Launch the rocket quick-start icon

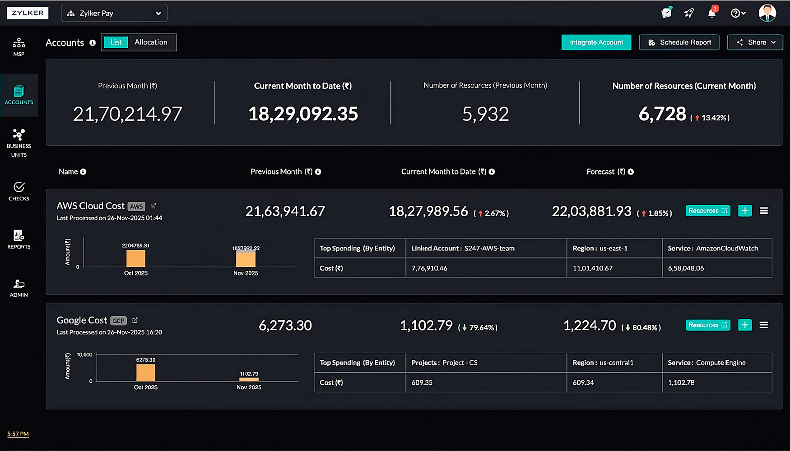click(x=688, y=13)
